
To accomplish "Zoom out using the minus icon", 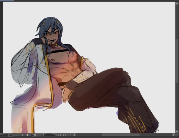I will [17, 135].
